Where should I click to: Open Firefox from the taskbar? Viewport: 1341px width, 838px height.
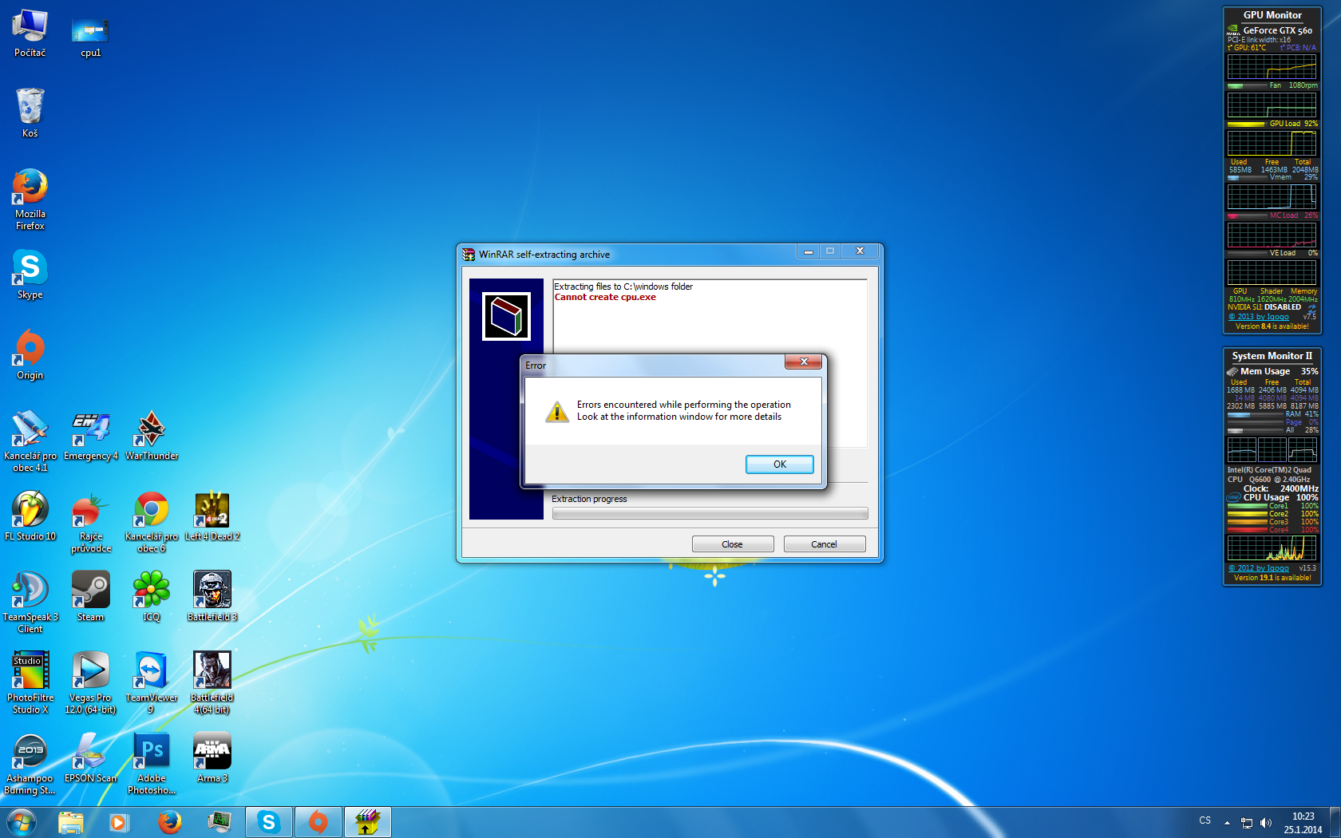coord(169,822)
